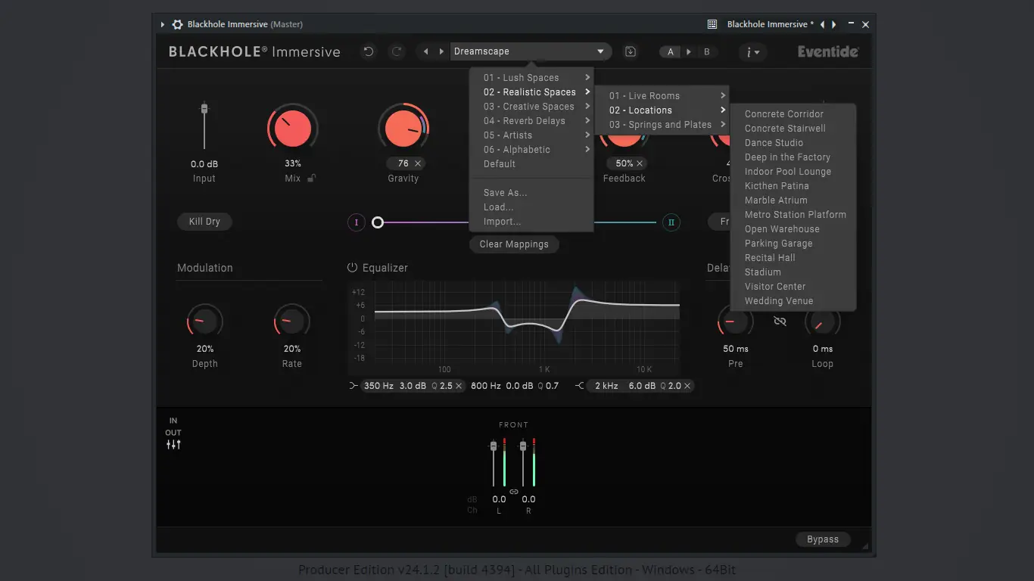Toggle the Bypass button
1034x581 pixels.
(823, 539)
